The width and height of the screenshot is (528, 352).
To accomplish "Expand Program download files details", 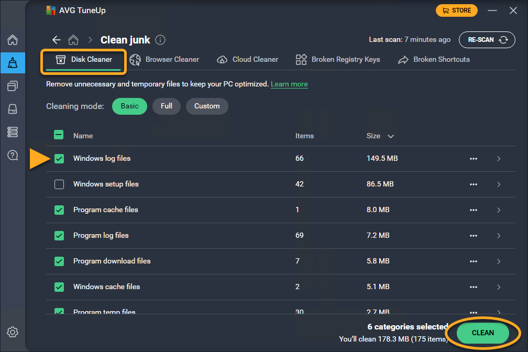I will coord(499,261).
